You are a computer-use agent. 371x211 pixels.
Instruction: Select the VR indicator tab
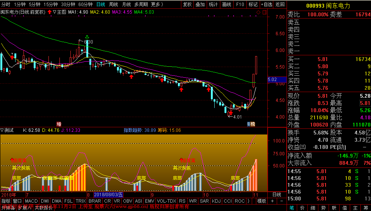coord(117,201)
